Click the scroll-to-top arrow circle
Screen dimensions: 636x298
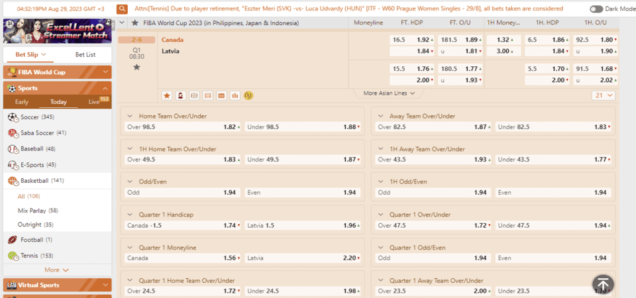603,284
